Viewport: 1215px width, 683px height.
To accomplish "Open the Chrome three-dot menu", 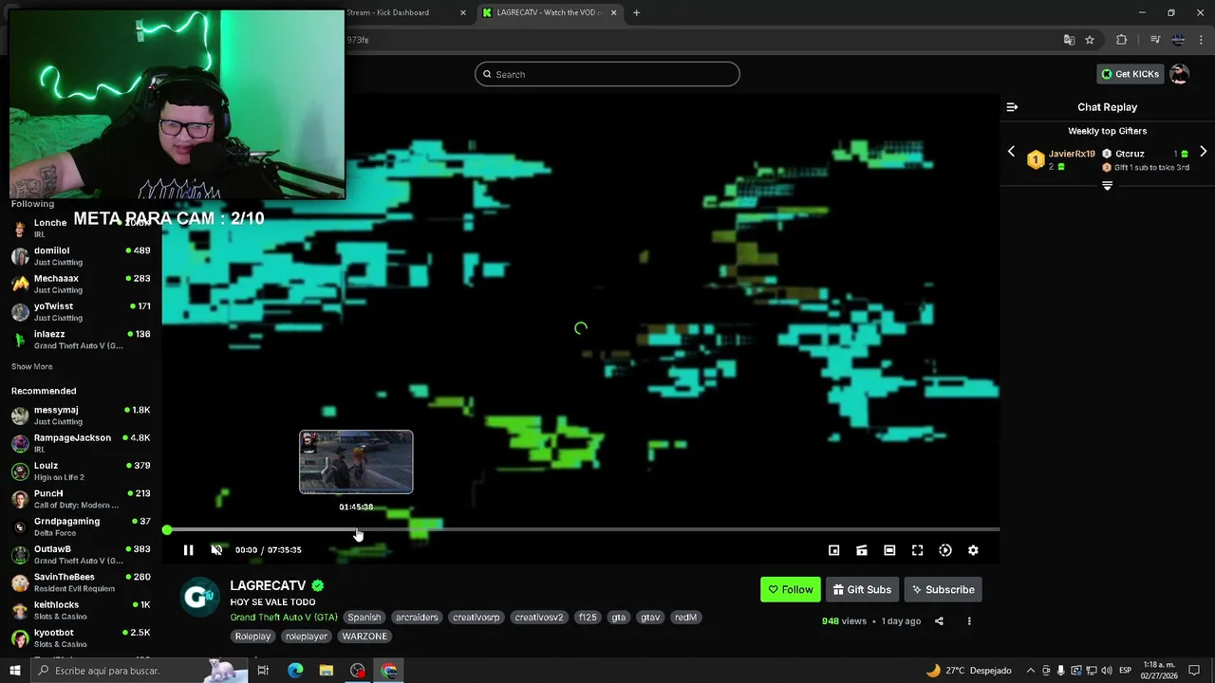I will pos(1201,40).
